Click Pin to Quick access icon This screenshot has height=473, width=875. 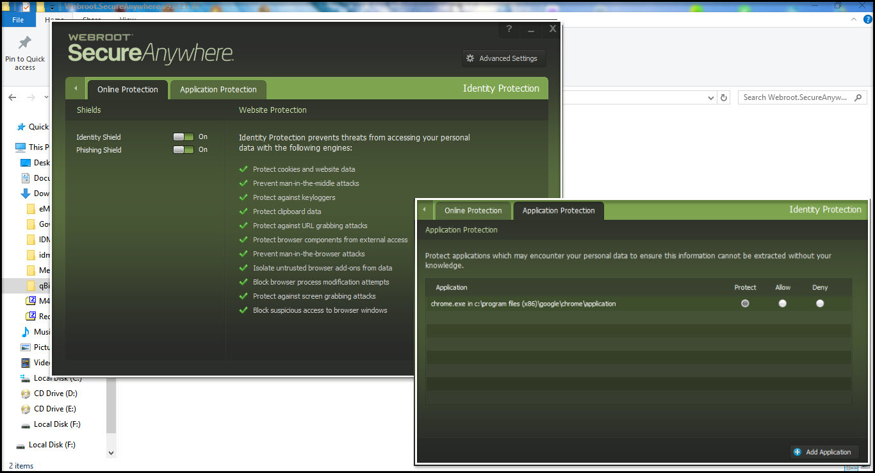coord(25,44)
